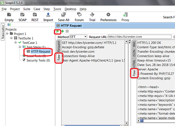
Task: Click the Search Forum field label
Action: coord(169,17)
